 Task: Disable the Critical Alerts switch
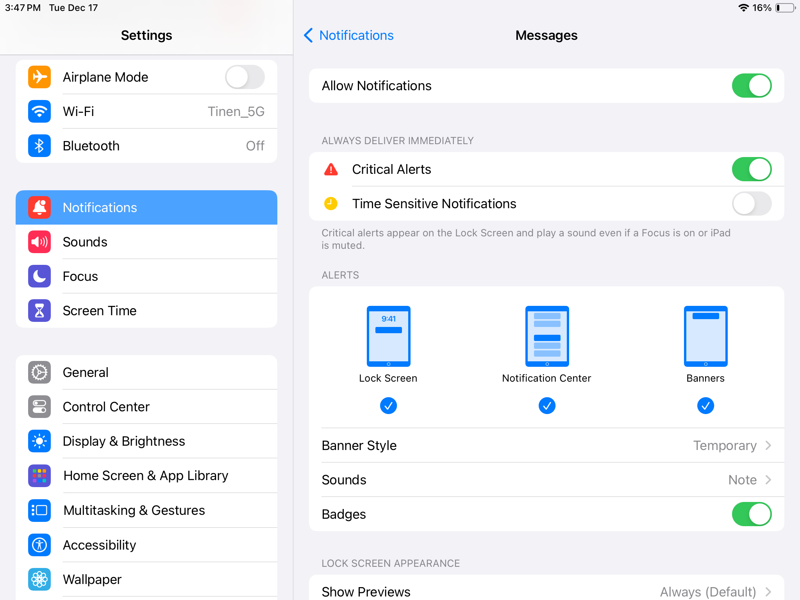pos(751,169)
